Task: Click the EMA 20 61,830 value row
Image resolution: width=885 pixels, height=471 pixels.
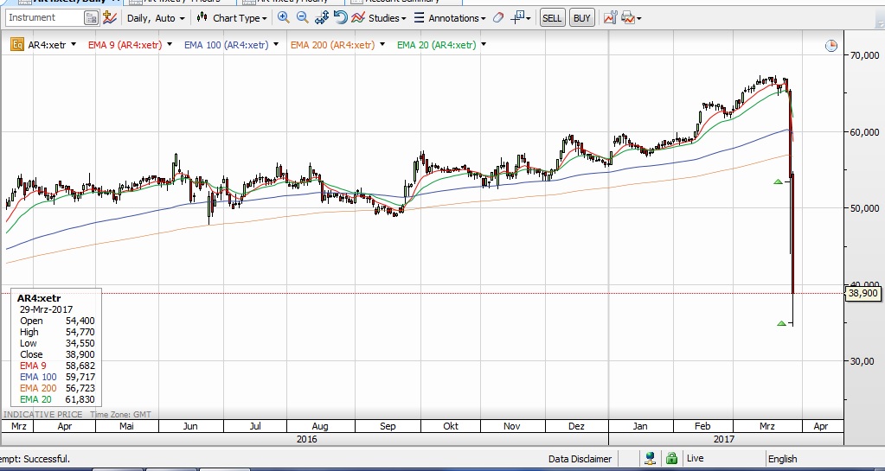Action: [57, 399]
